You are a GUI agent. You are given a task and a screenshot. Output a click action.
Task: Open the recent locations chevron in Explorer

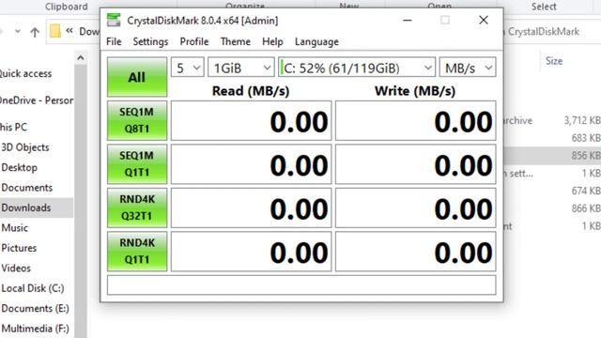tap(18, 31)
